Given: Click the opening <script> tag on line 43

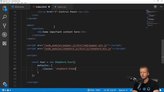Looking at the screenshot, I should (x=32, y=55).
